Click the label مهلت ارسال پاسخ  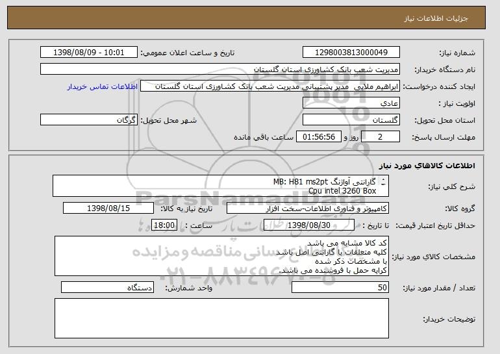click(444, 138)
